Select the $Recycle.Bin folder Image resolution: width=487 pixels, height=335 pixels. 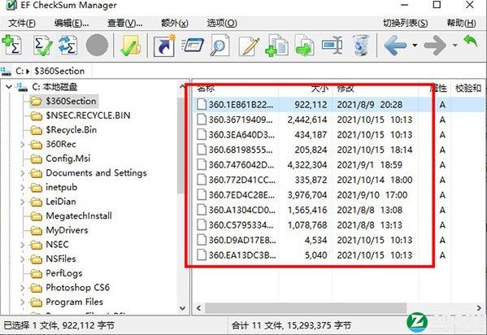click(63, 129)
